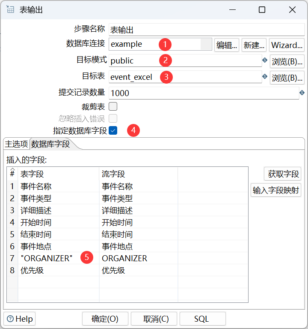Screen dimensions: 308x329
Task: Select 流字段 cell 事件名称 in row 1
Action: pos(139,186)
